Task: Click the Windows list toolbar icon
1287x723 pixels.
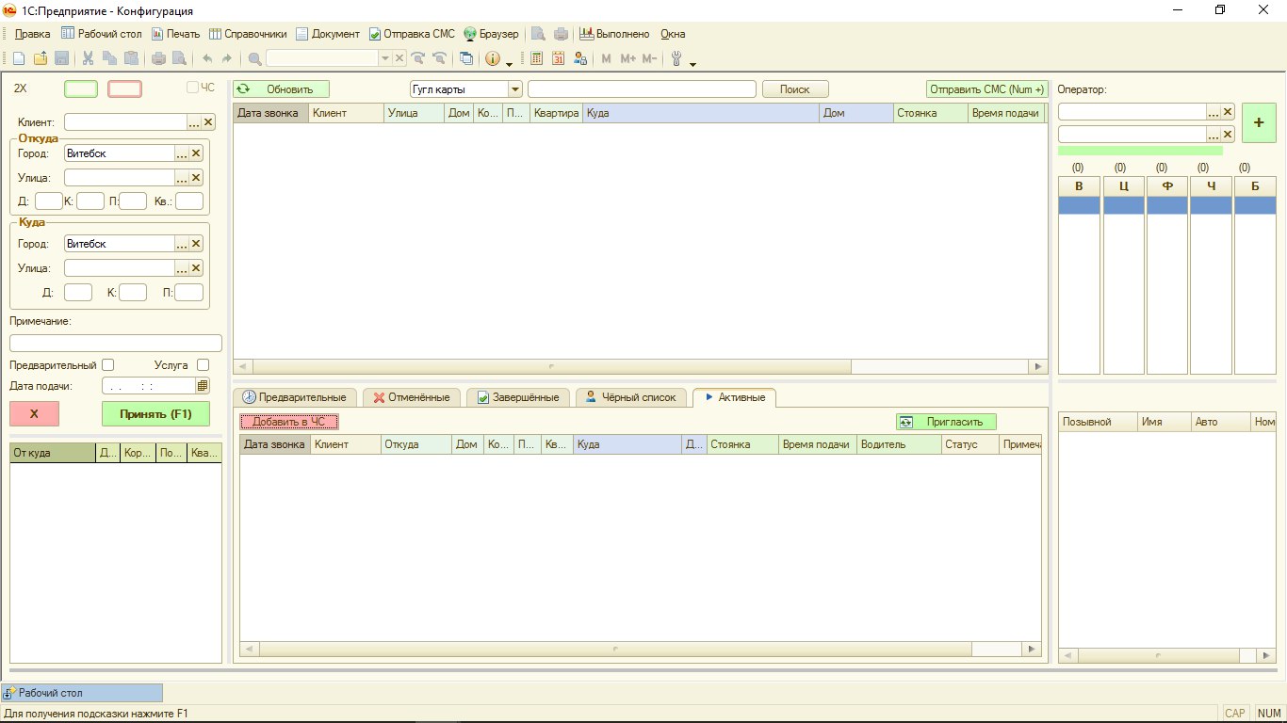Action: pyautogui.click(x=466, y=58)
